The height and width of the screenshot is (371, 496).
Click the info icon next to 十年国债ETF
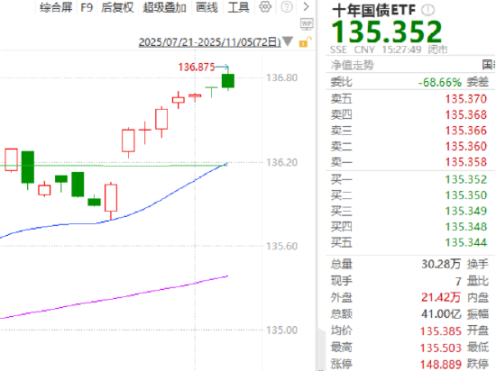point(427,11)
